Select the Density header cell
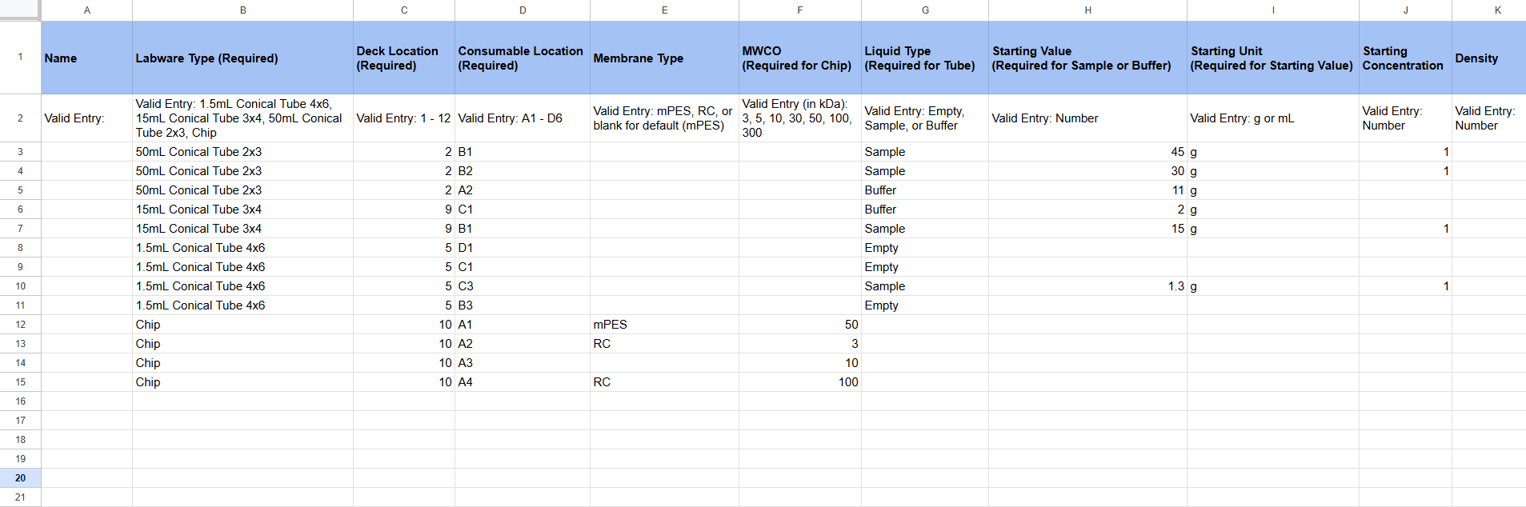The height and width of the screenshot is (507, 1526). coord(1488,58)
